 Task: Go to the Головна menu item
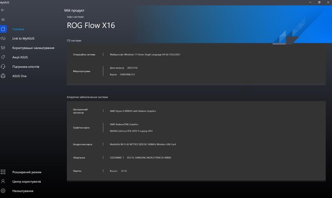18,29
